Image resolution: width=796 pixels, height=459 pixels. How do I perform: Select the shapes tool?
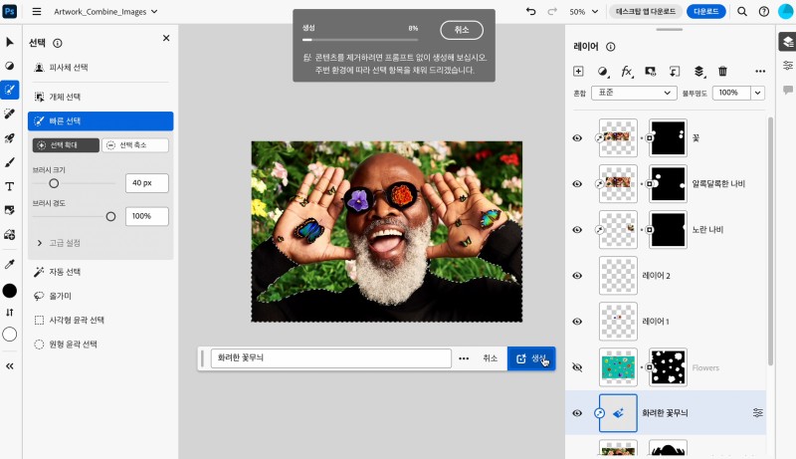(10, 235)
